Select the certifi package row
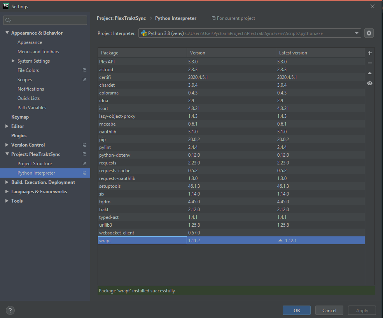The width and height of the screenshot is (383, 318). [x=231, y=77]
